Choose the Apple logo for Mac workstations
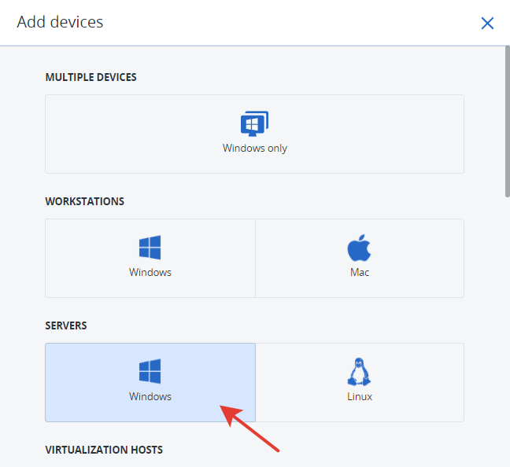 pos(359,248)
